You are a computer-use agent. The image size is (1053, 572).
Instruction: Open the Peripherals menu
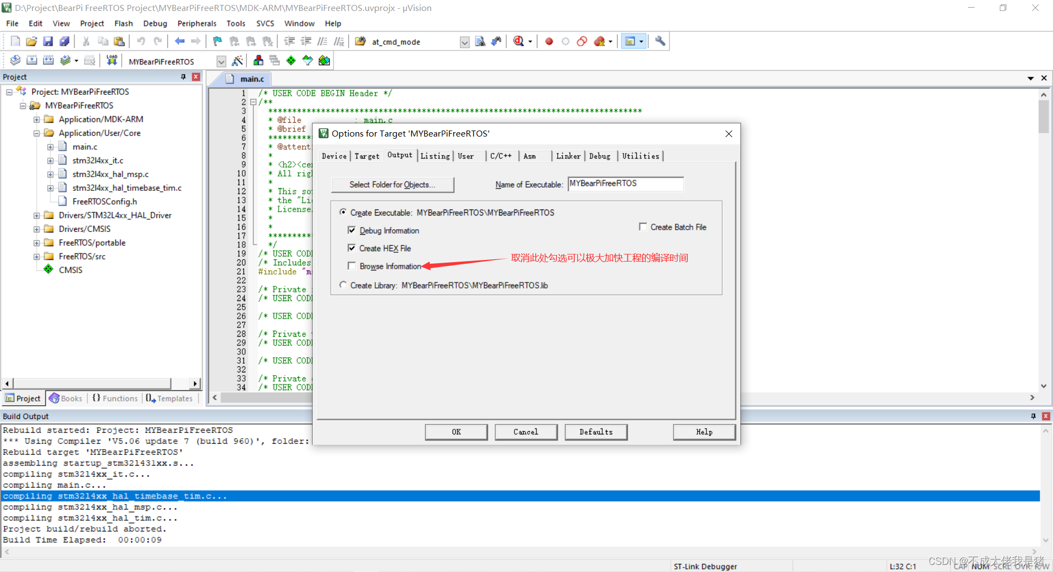(197, 24)
